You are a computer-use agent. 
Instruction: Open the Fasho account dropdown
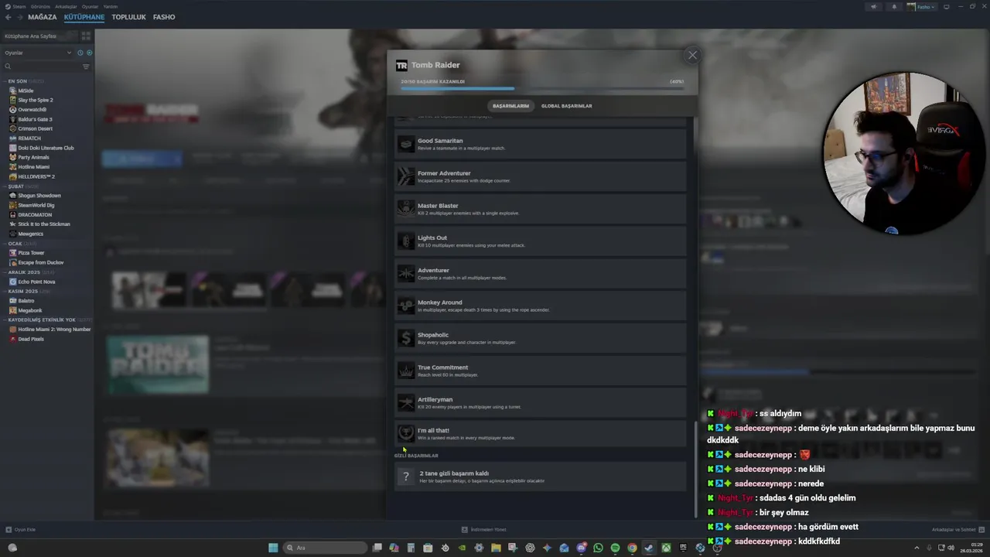point(921,7)
